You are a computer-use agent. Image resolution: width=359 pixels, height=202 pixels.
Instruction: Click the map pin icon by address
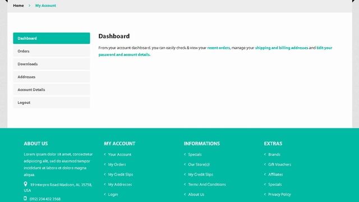pyautogui.click(x=25, y=184)
